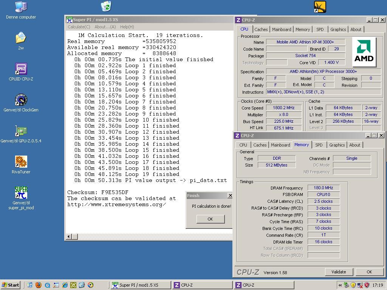Open the Recycle Bin desktop icon

click(x=106, y=6)
